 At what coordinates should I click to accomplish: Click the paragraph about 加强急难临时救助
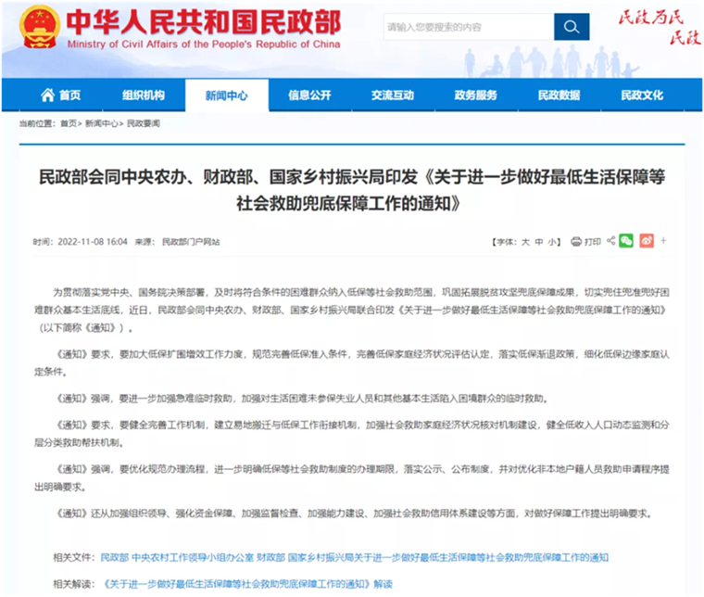[302, 399]
